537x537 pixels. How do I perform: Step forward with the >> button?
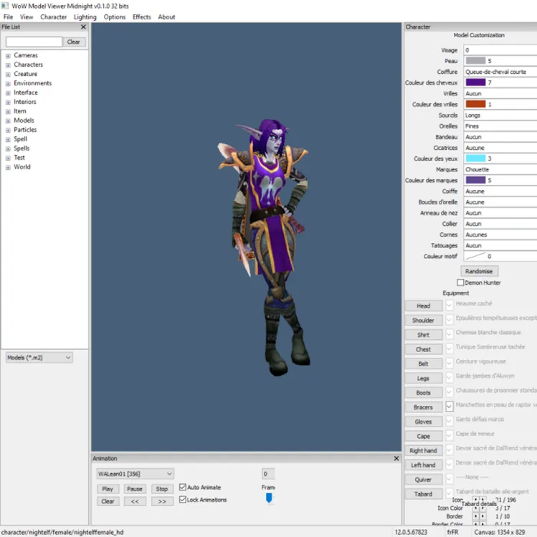point(162,501)
